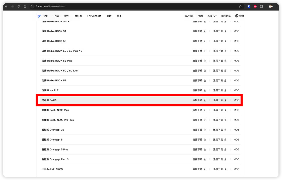
Task: Select the 小马 Mrkaio M68S label
Action: pyautogui.click(x=52, y=169)
